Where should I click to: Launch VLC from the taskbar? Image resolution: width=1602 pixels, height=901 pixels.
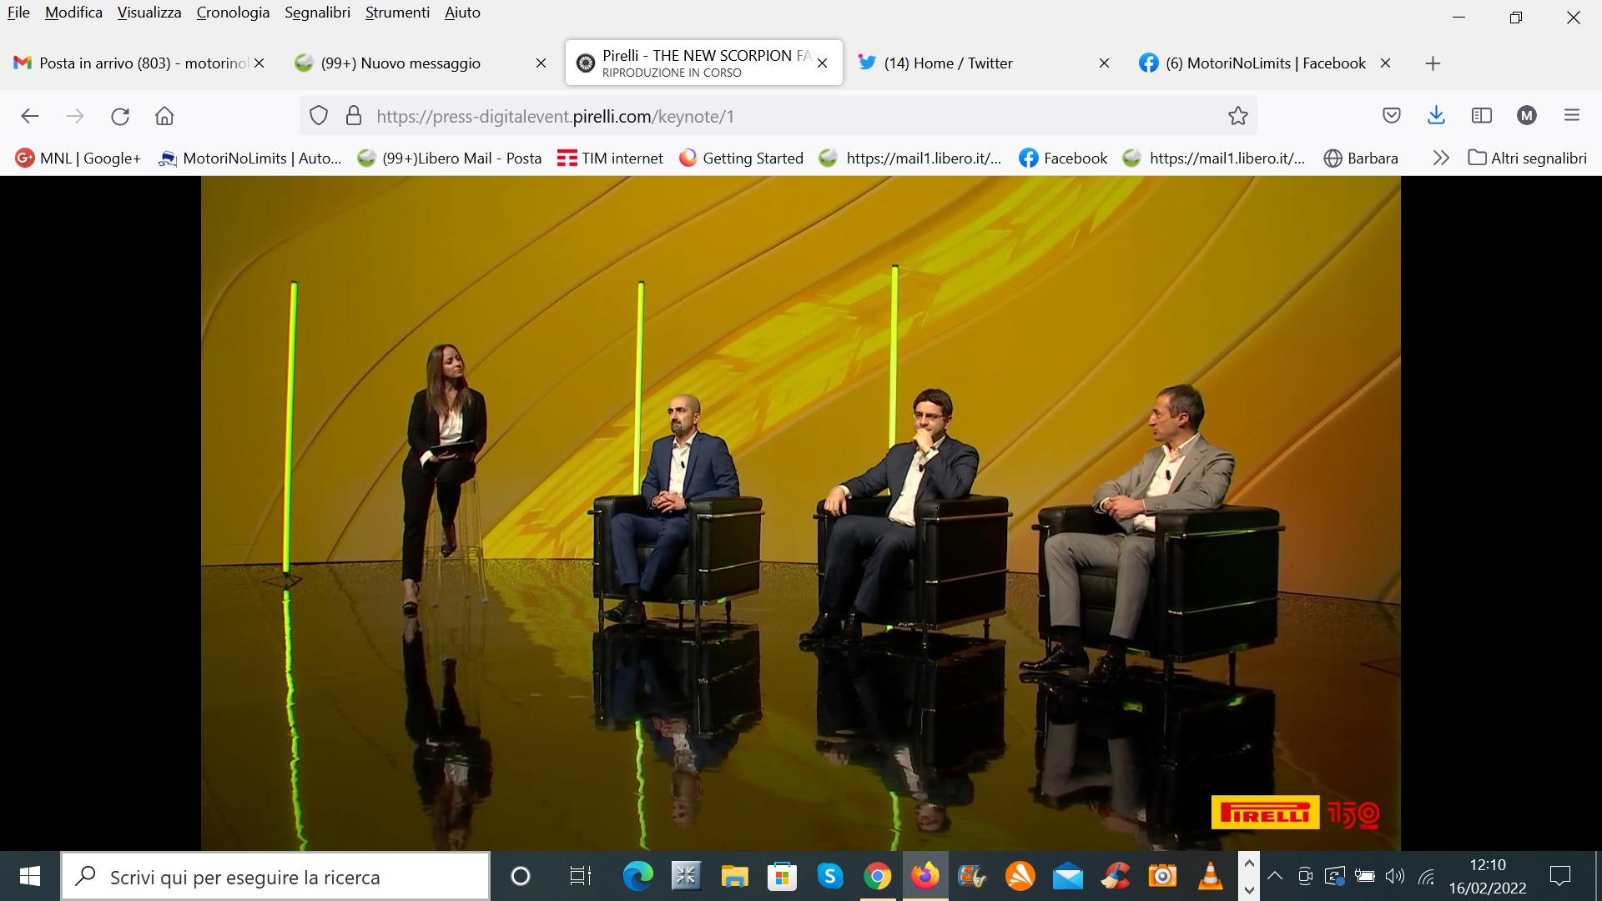[x=1210, y=876]
